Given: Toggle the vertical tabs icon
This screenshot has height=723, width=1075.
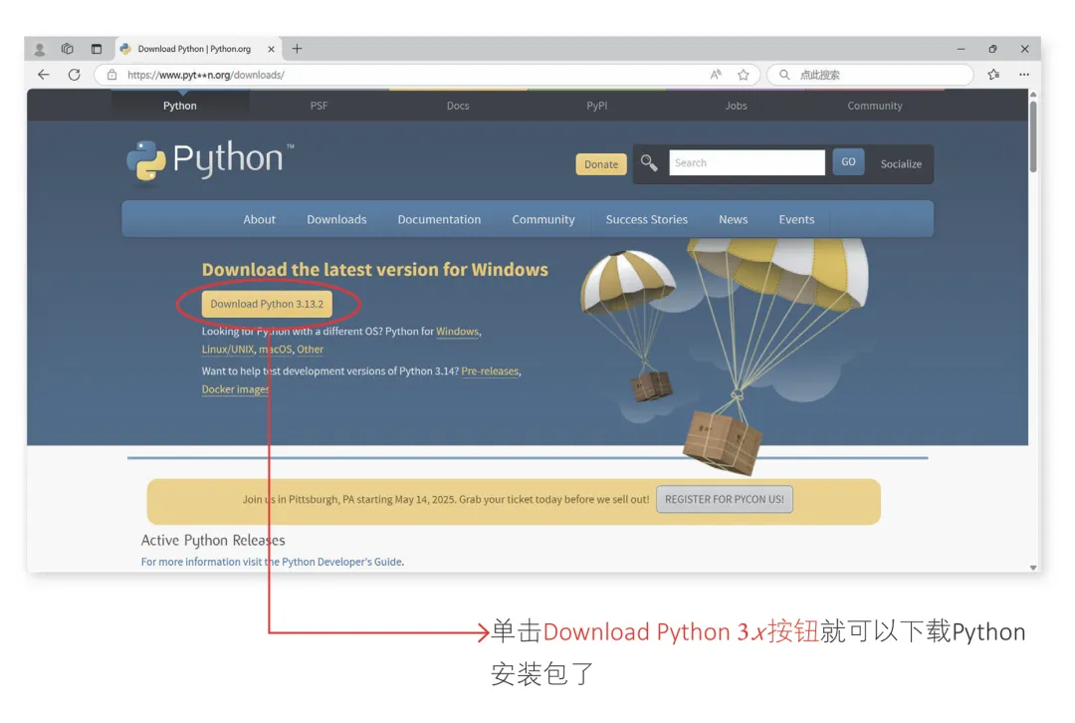Looking at the screenshot, I should click(96, 49).
